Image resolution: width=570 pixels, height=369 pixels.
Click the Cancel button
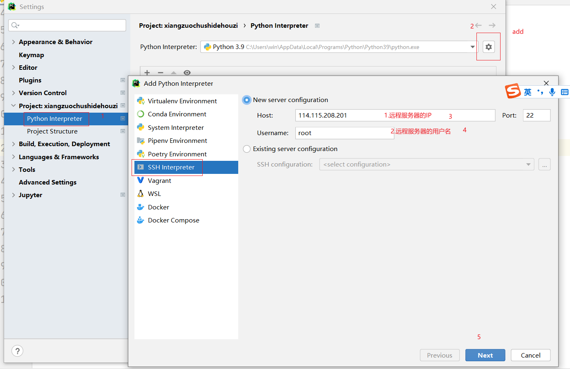[530, 355]
